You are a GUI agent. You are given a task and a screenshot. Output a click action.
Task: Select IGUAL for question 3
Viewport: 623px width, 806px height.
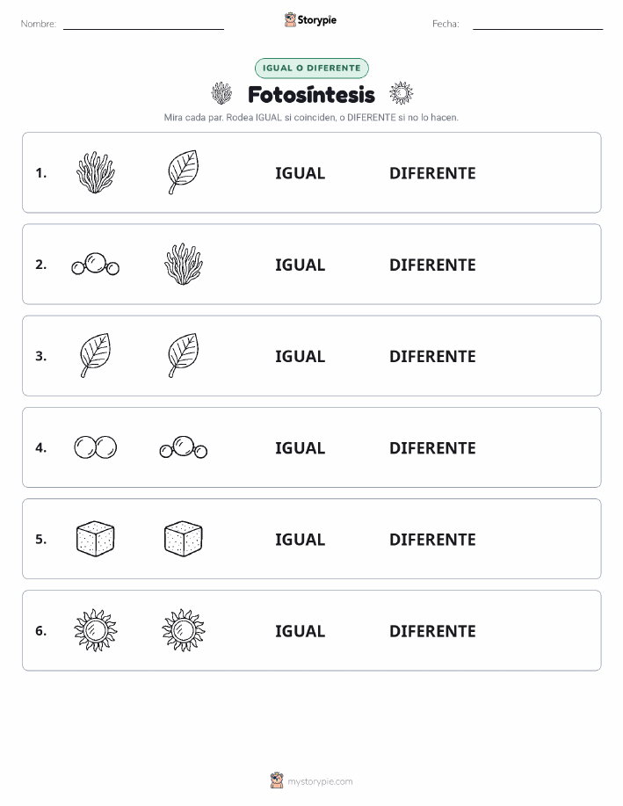pyautogui.click(x=301, y=356)
